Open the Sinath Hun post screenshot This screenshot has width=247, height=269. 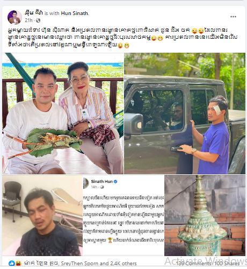[x=123, y=215]
